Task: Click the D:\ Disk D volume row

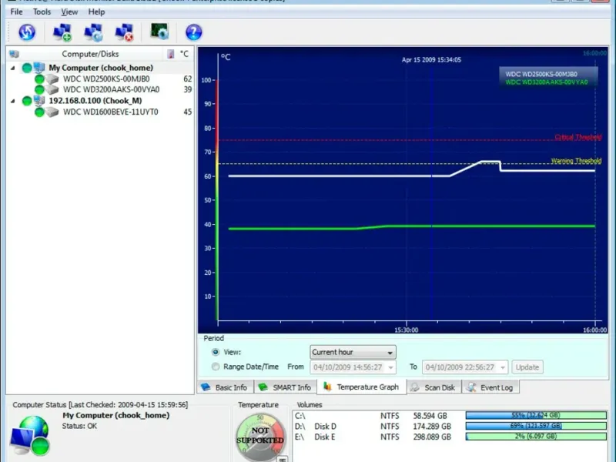Action: (x=450, y=426)
